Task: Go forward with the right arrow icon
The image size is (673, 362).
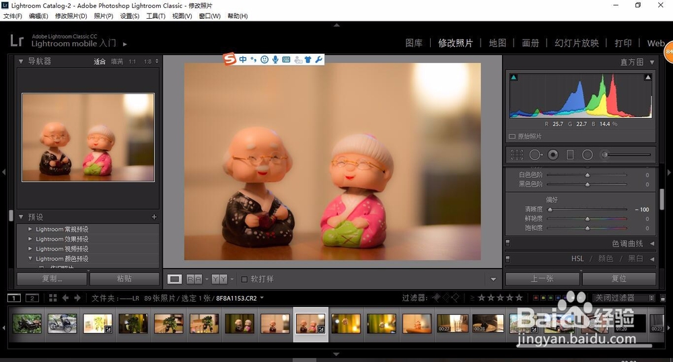Action: [77, 298]
